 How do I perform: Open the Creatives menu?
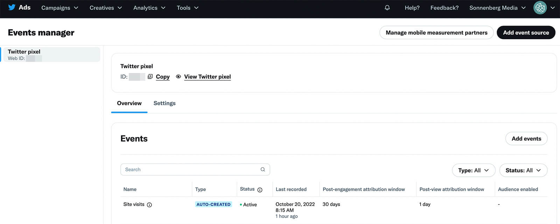click(x=106, y=8)
